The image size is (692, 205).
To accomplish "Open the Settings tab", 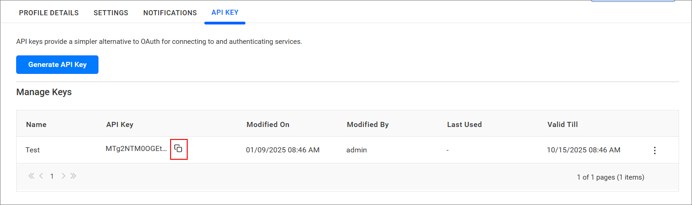I will point(111,13).
